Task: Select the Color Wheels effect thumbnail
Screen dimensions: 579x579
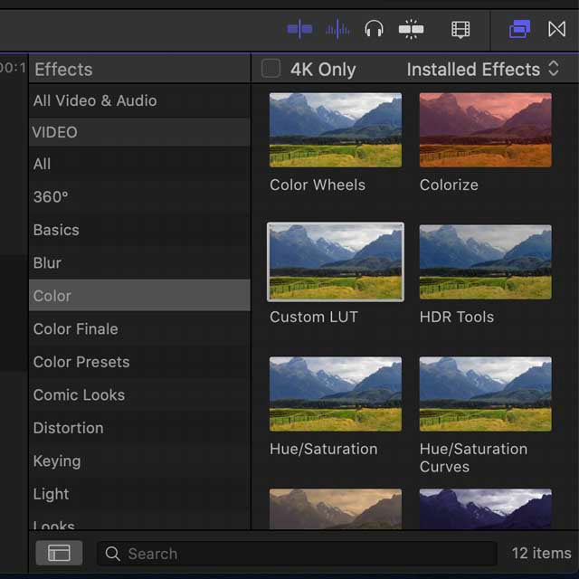Action: coord(336,130)
